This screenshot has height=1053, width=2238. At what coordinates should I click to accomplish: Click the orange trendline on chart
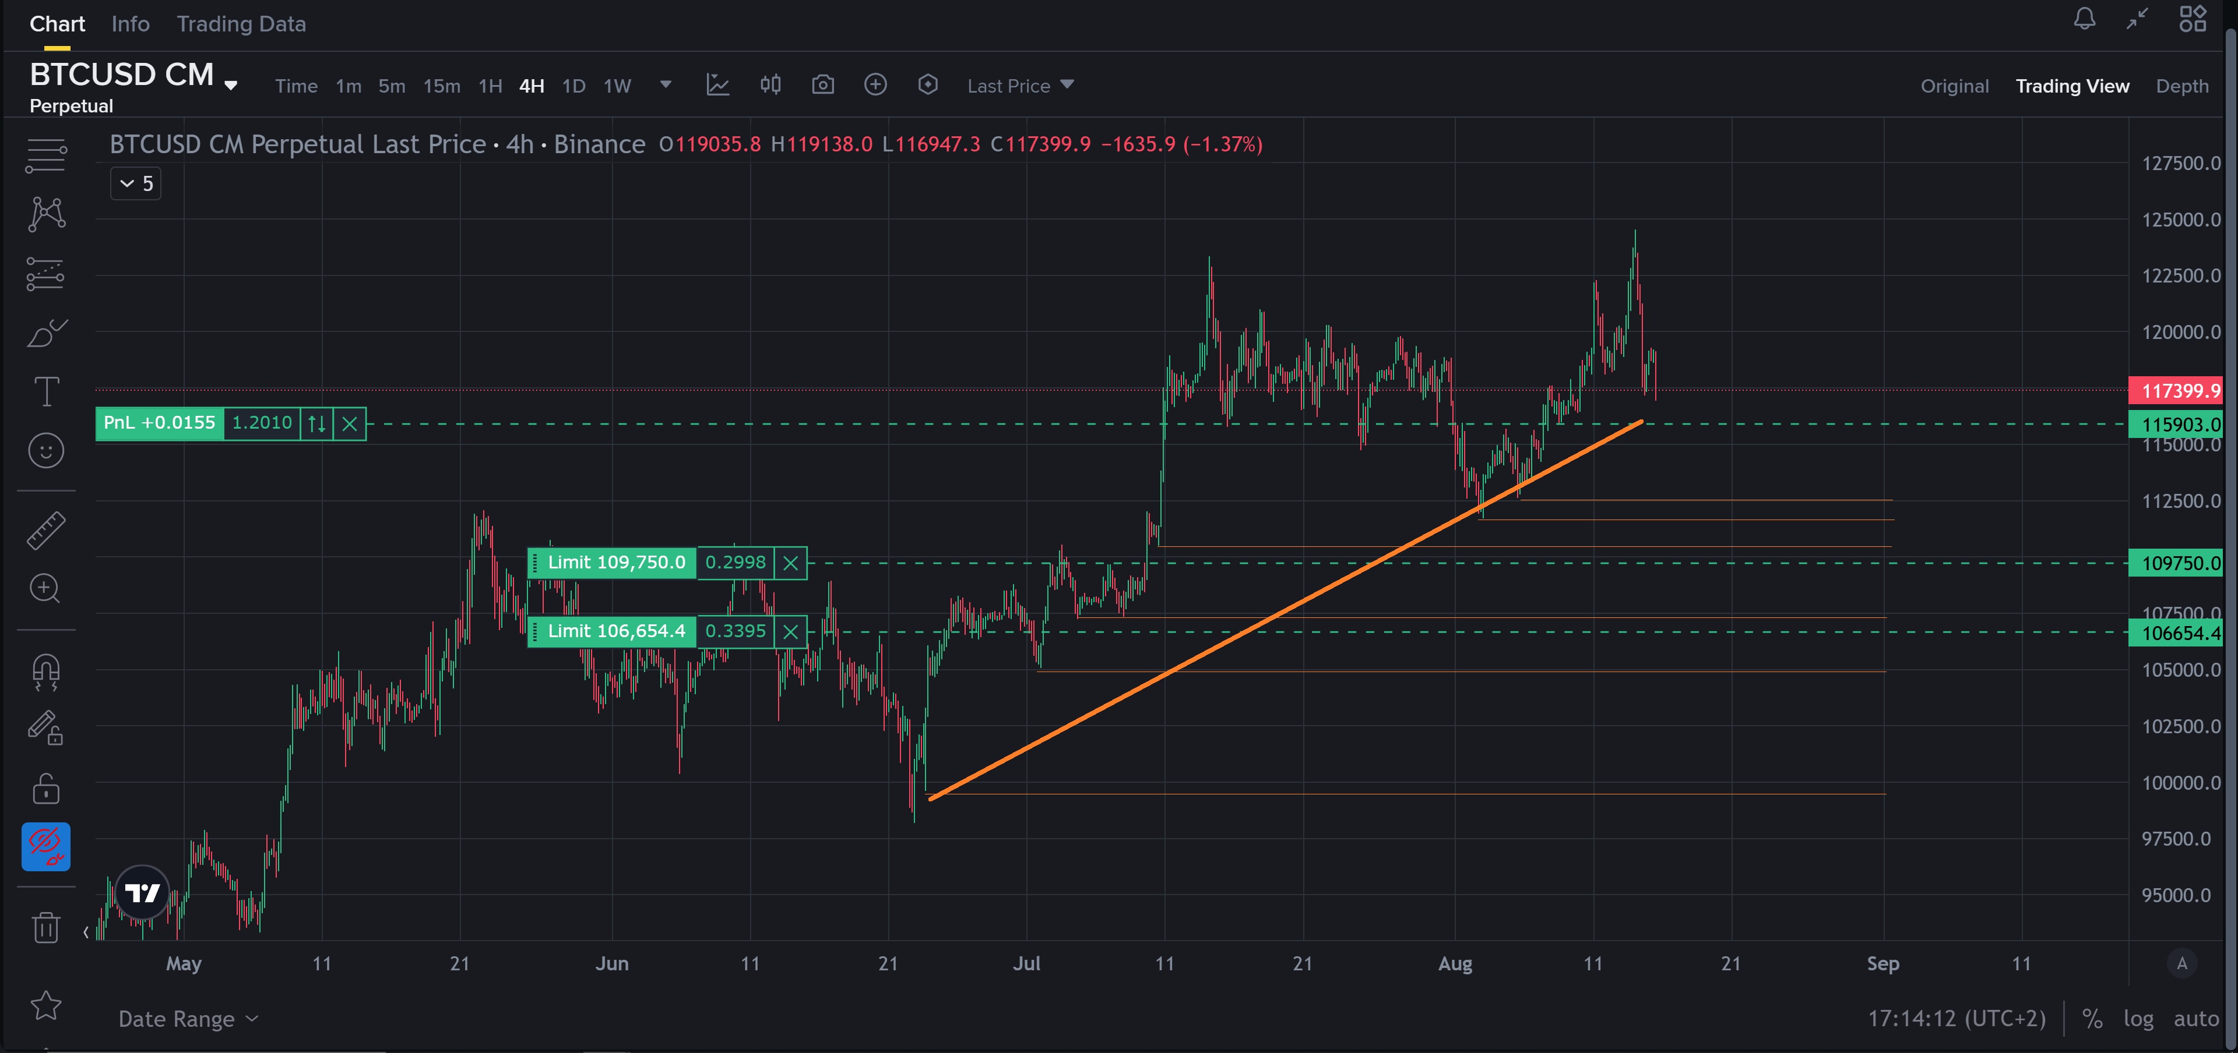tap(1216, 646)
